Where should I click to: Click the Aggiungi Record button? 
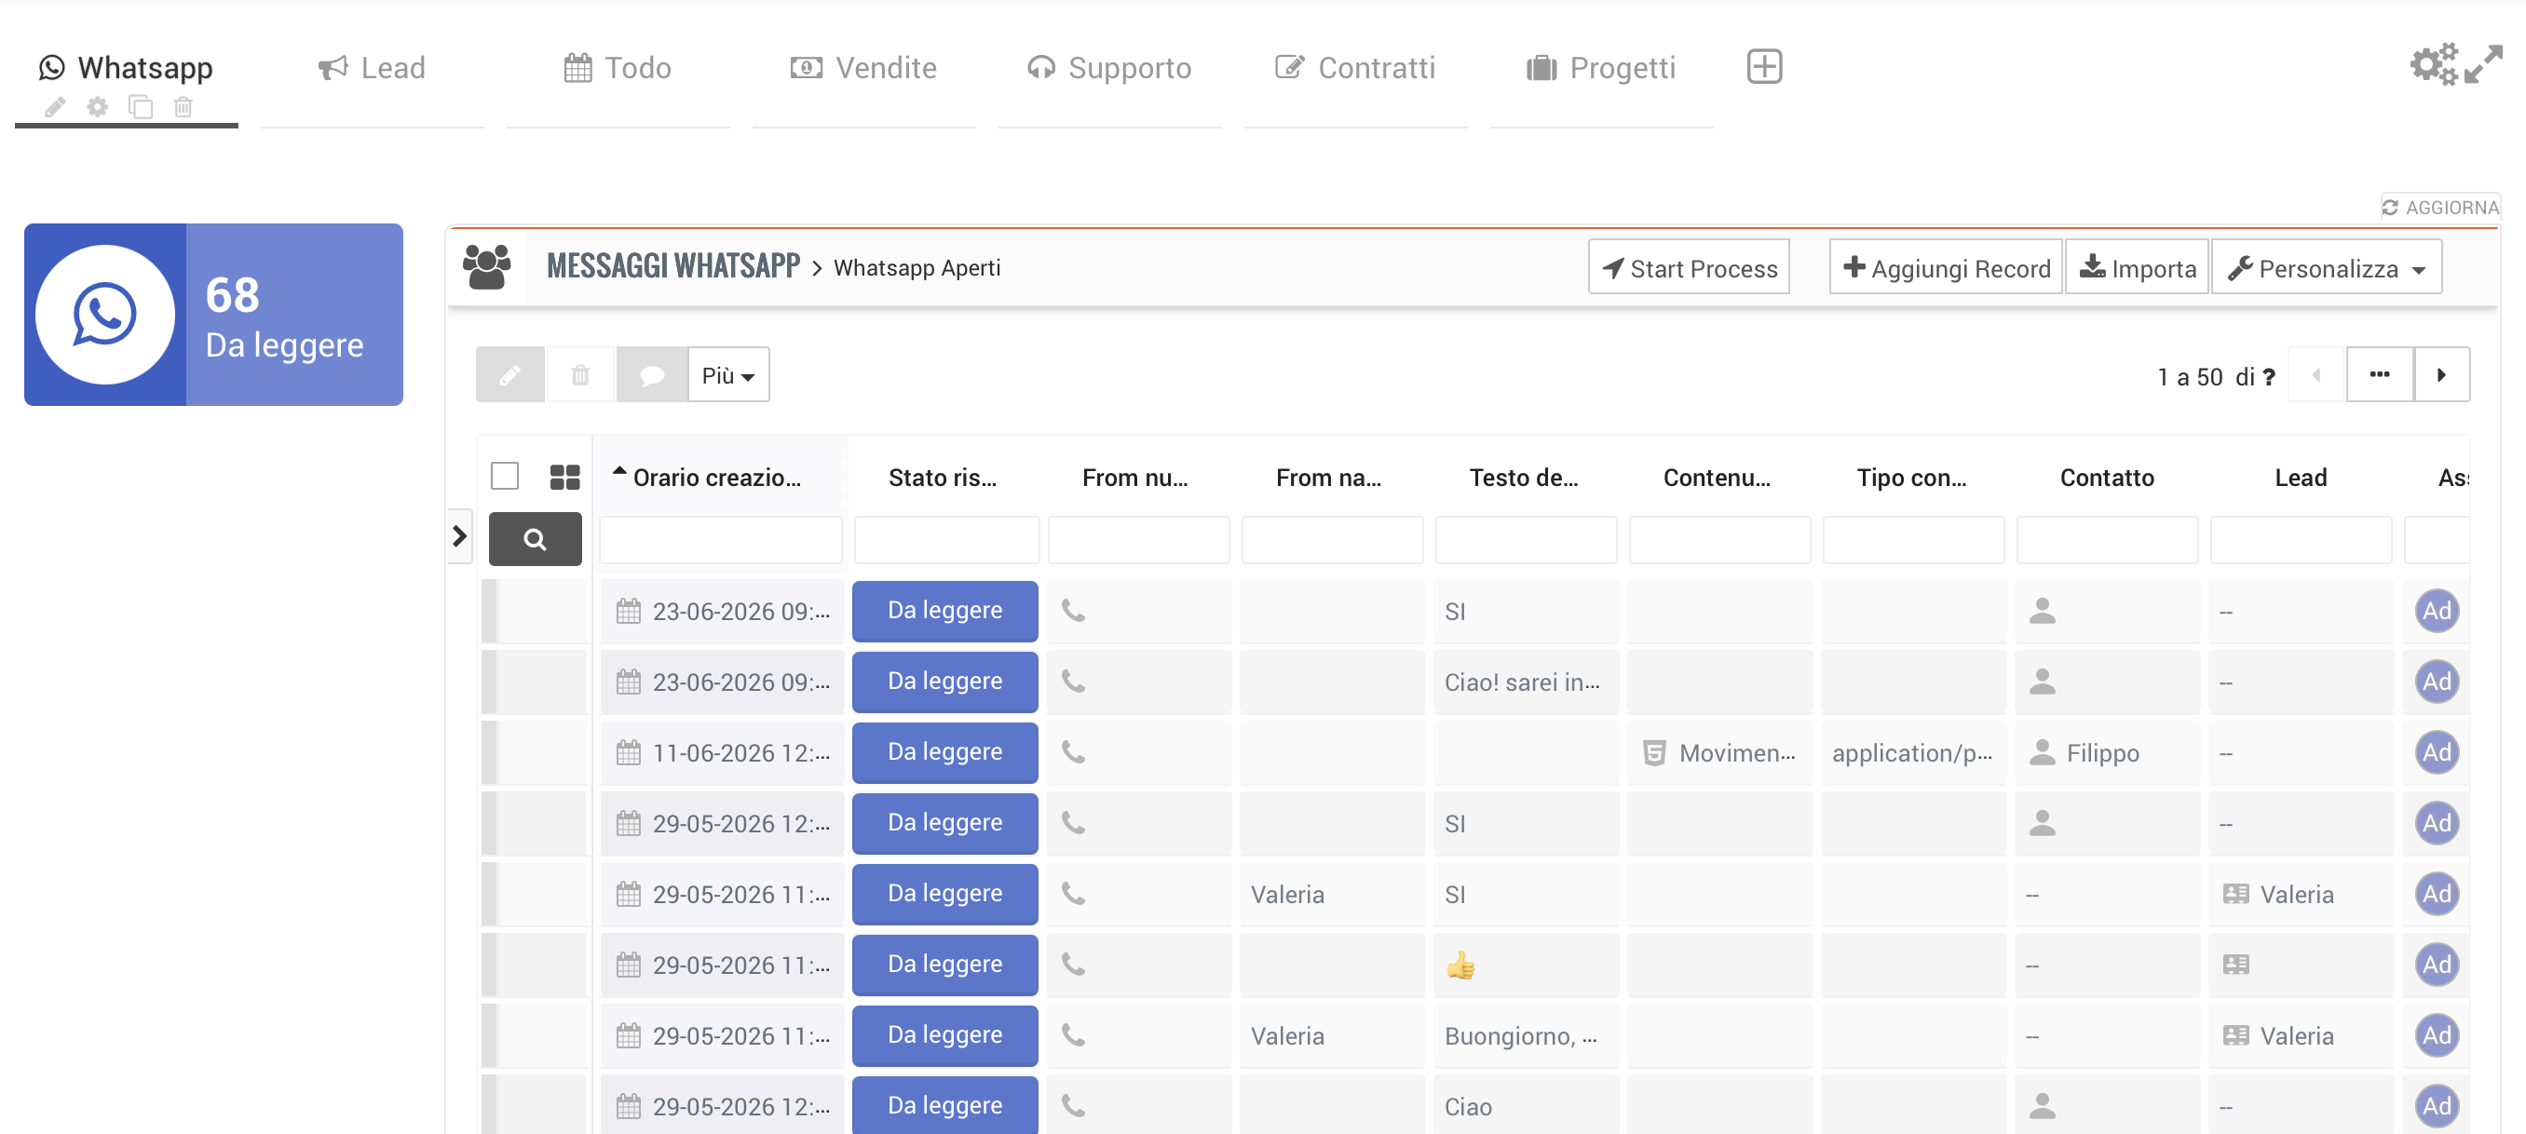[1947, 267]
